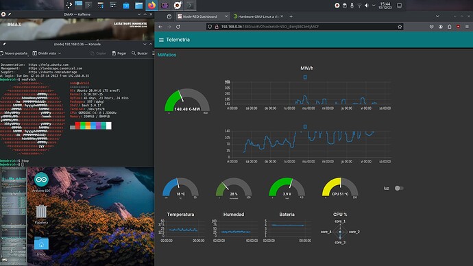Open the Dolphin file manager panel icon
The width and height of the screenshot is (473, 266).
tap(138, 5)
